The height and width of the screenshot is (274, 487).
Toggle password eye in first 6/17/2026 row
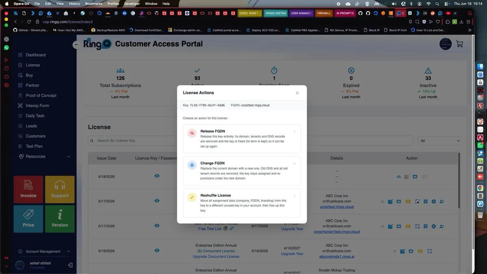tap(157, 201)
